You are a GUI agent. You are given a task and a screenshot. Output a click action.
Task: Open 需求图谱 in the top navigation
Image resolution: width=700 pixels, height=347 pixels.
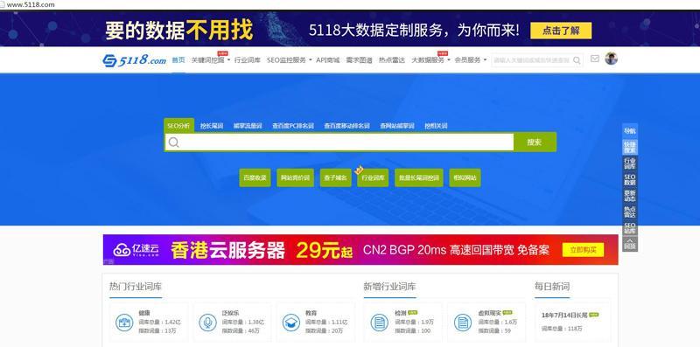pyautogui.click(x=359, y=59)
